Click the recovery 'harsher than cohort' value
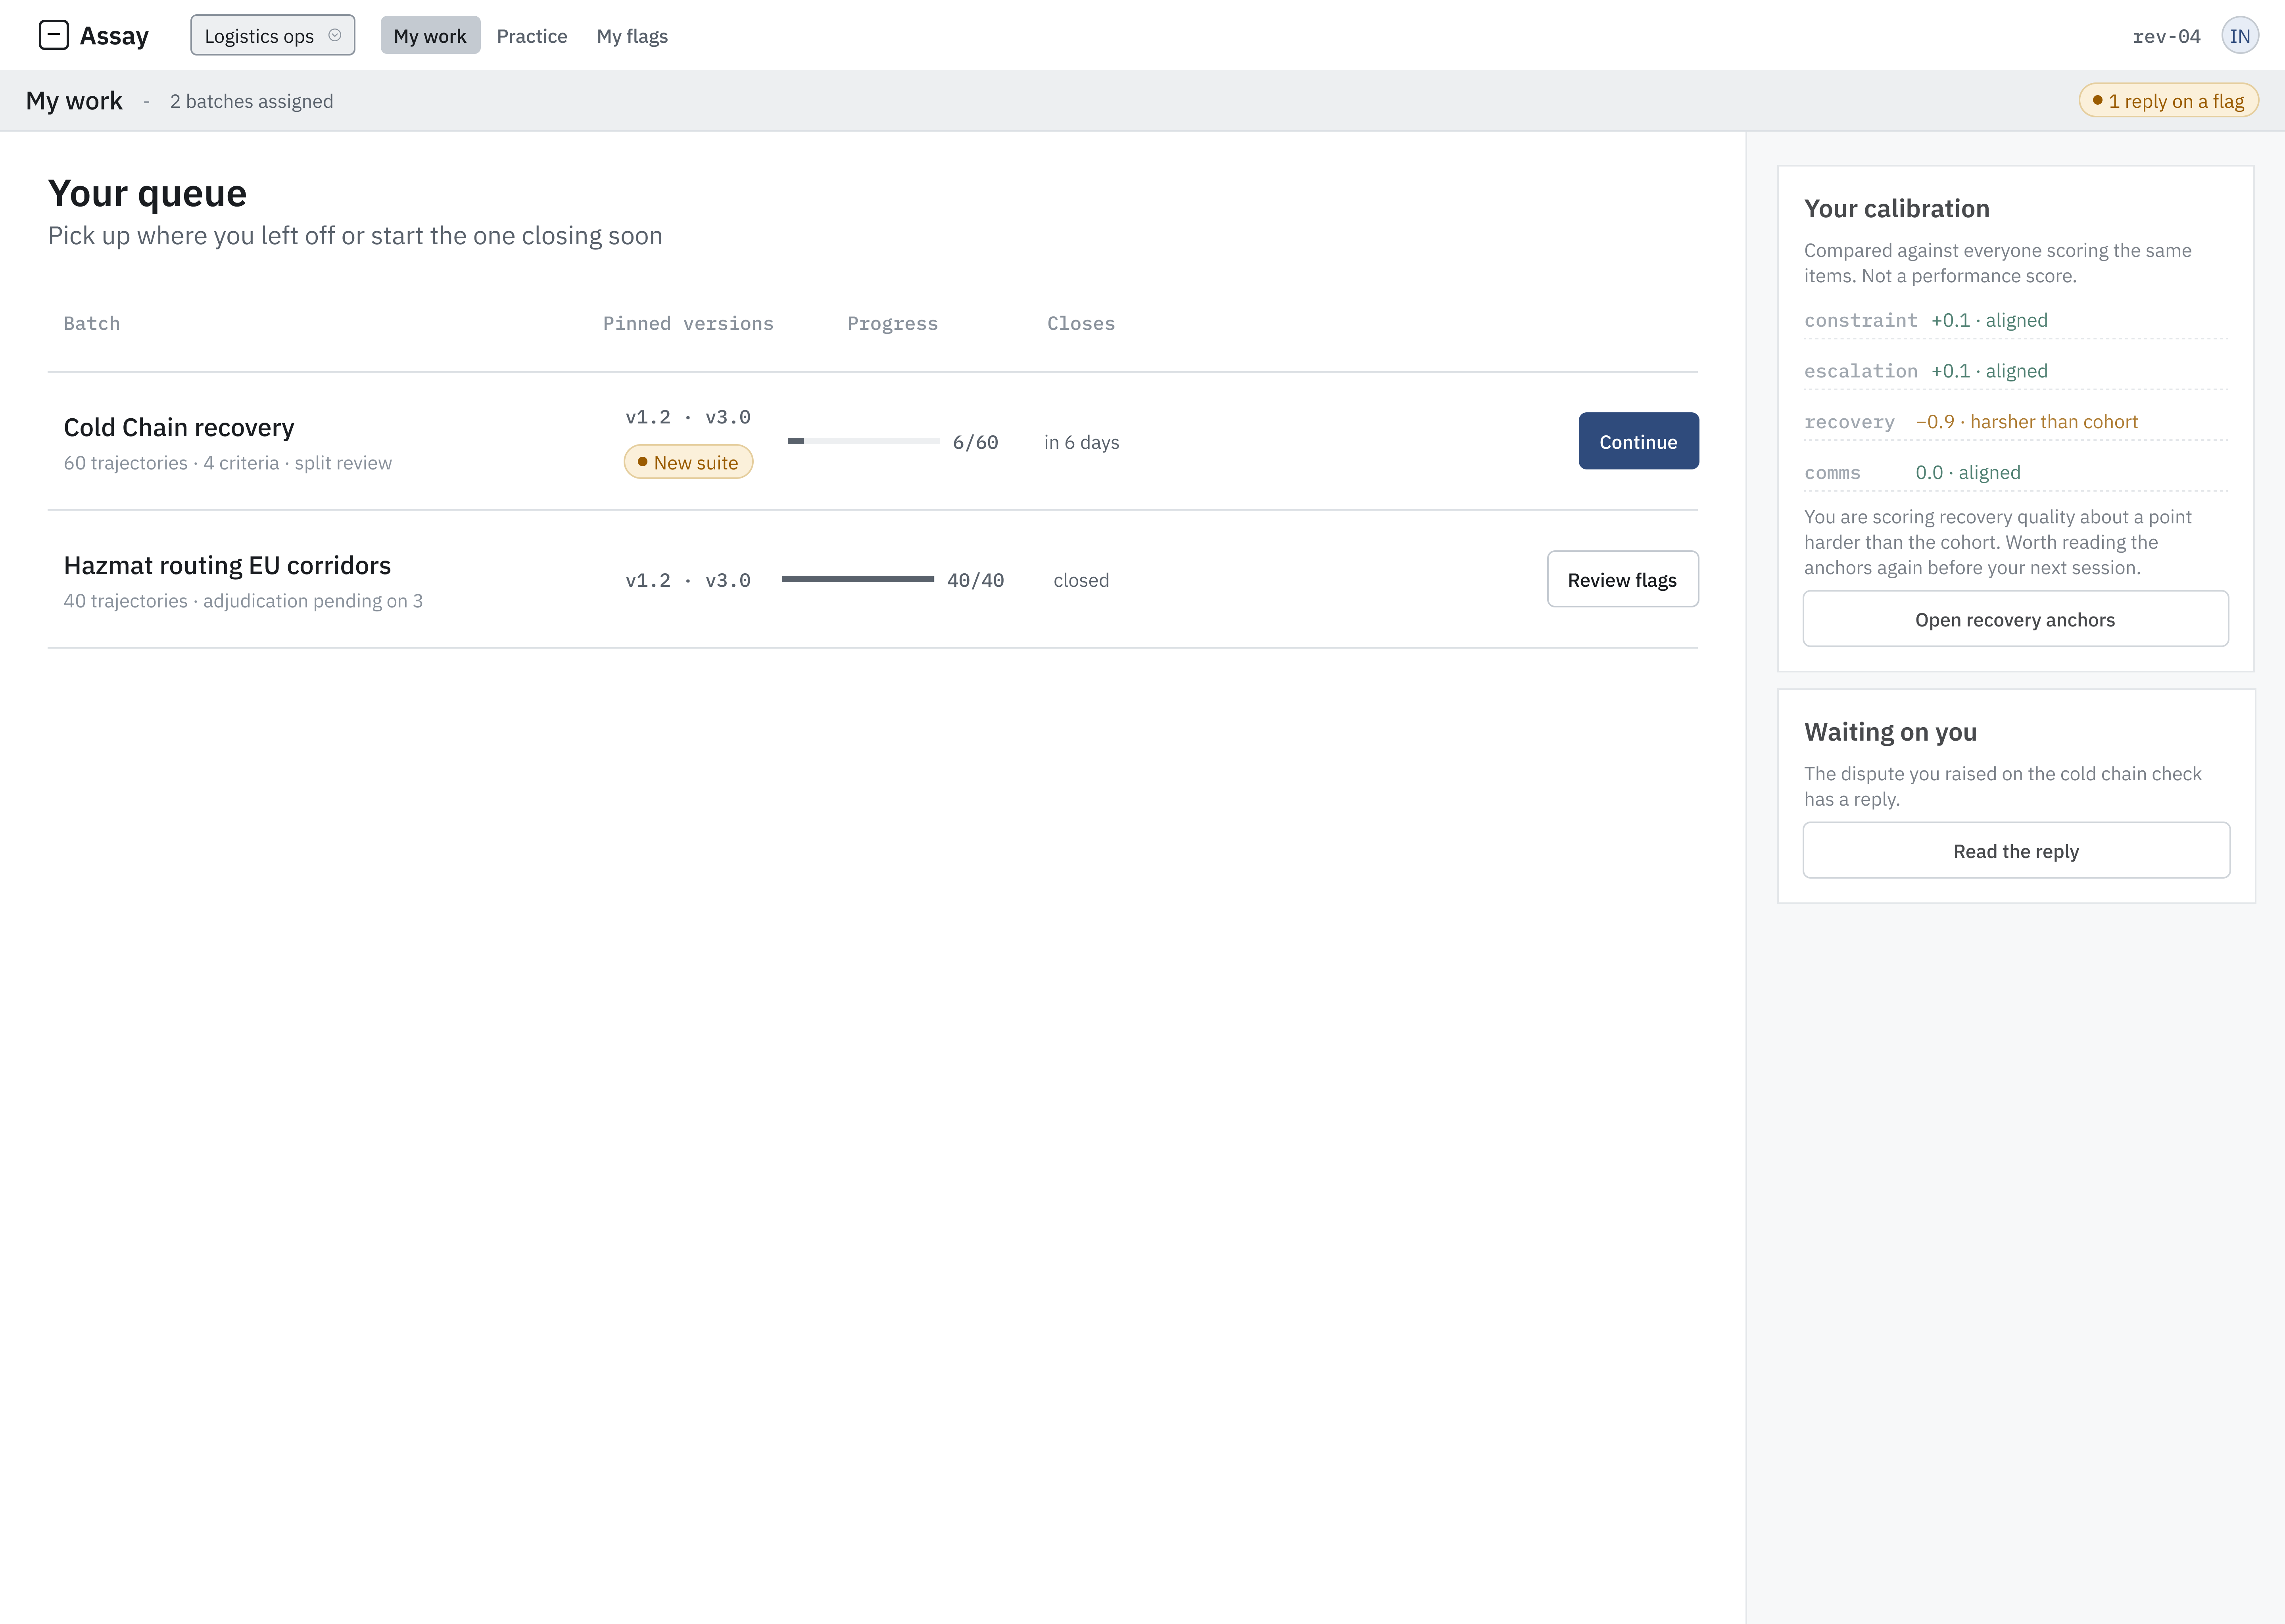 pyautogui.click(x=2027, y=422)
